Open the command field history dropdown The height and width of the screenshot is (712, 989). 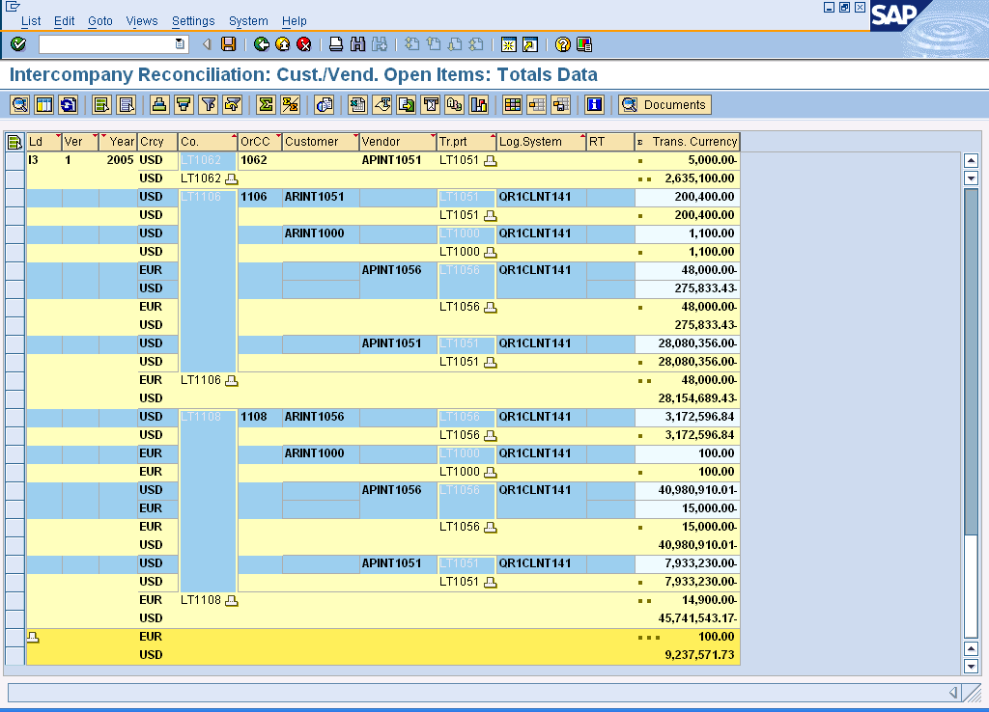[x=180, y=44]
